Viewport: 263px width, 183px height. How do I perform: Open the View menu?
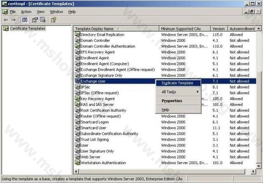click(x=40, y=12)
